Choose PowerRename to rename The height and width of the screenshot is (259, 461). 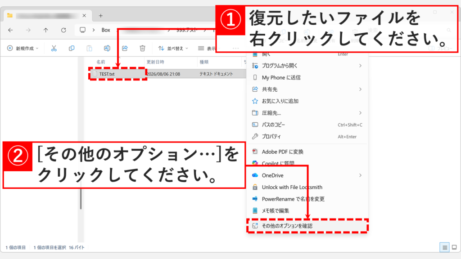pyautogui.click(x=307, y=199)
